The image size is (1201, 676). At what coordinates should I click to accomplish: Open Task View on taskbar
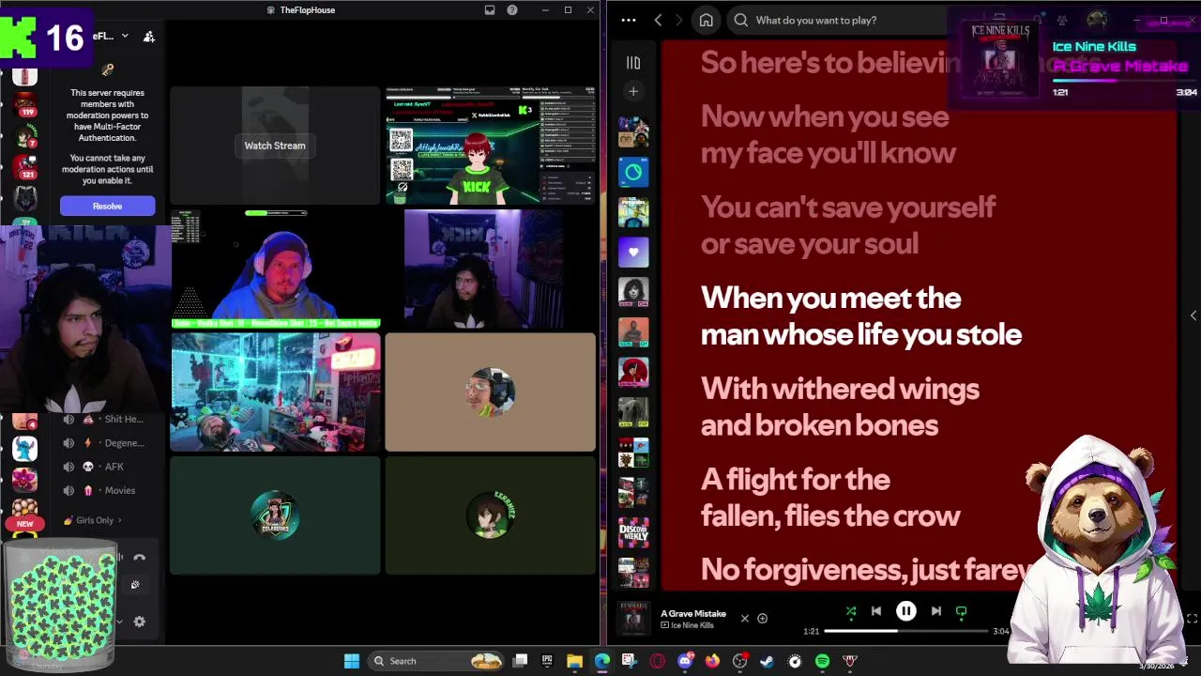click(521, 661)
